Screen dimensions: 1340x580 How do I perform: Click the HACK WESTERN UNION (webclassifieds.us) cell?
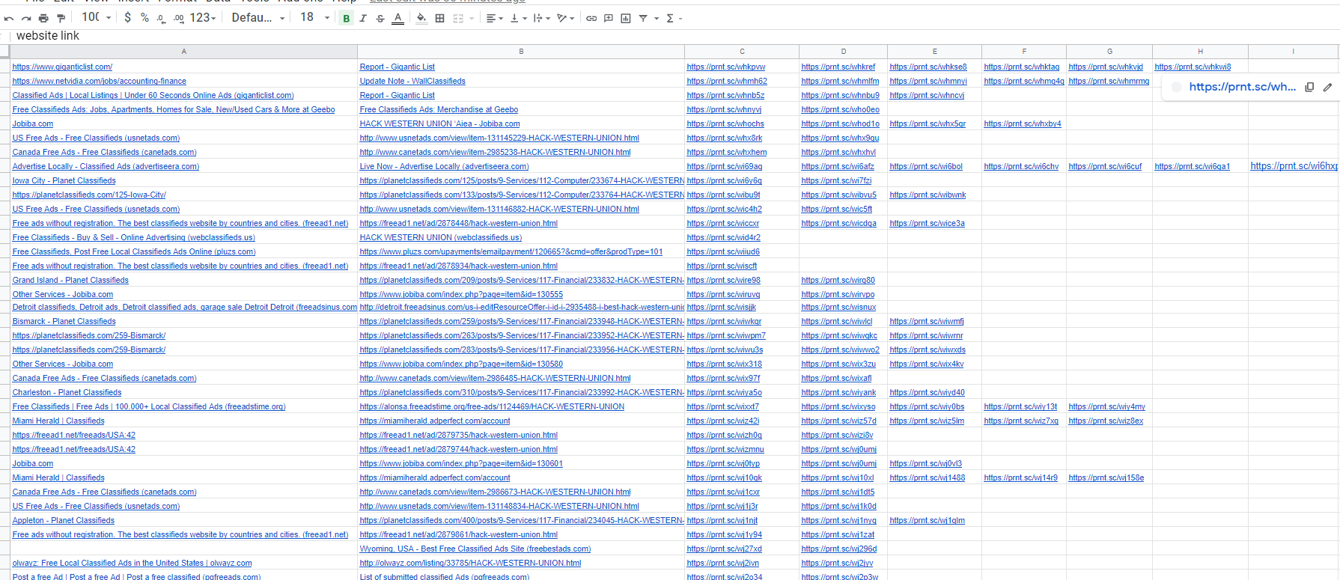pos(521,237)
